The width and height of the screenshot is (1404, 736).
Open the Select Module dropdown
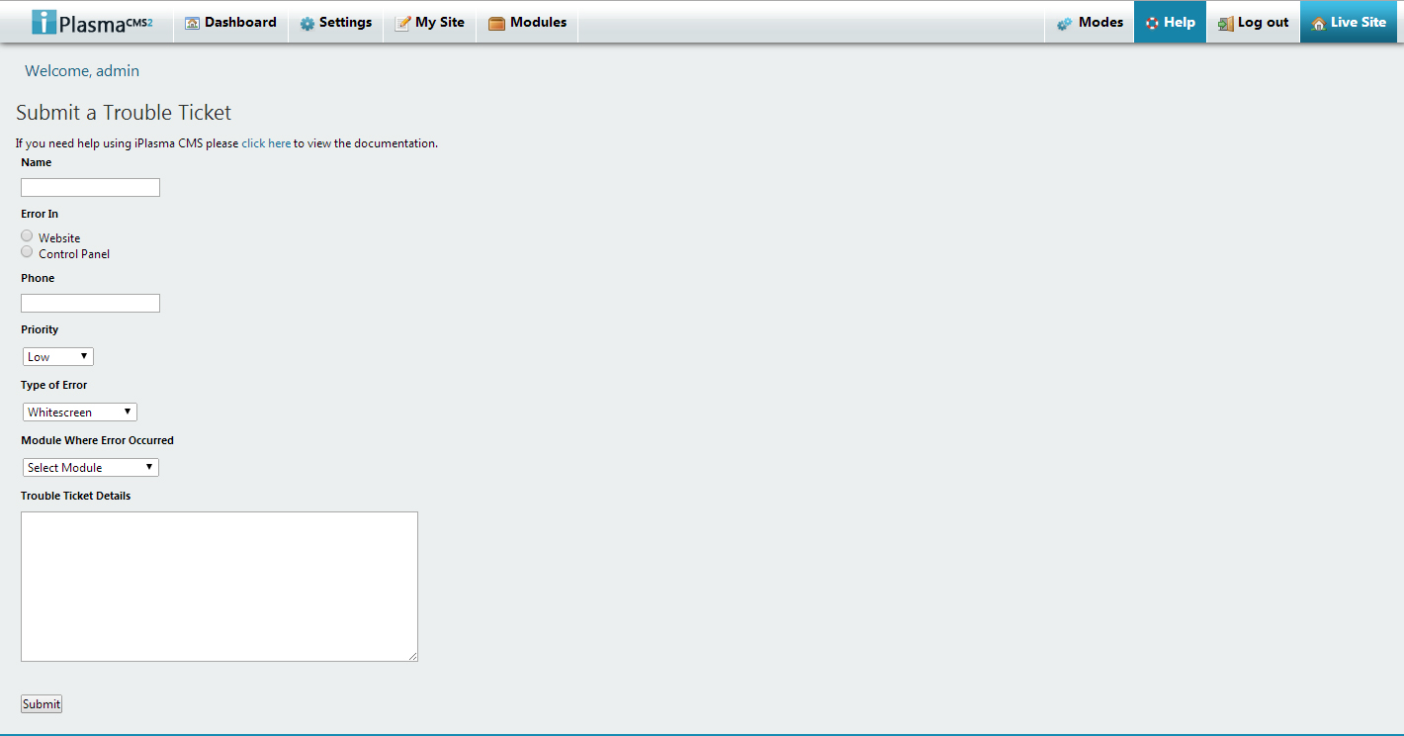coord(91,467)
